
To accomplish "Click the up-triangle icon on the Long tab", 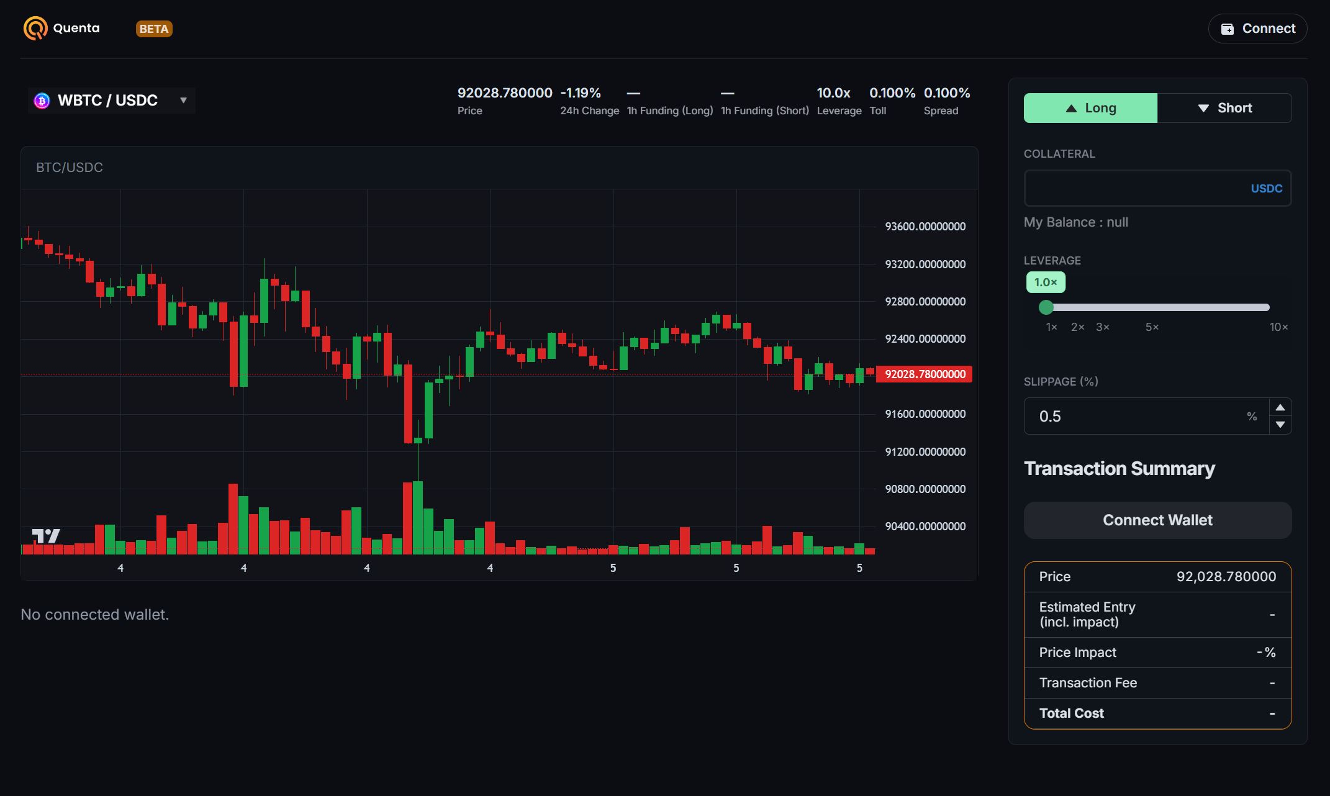I will 1072,107.
